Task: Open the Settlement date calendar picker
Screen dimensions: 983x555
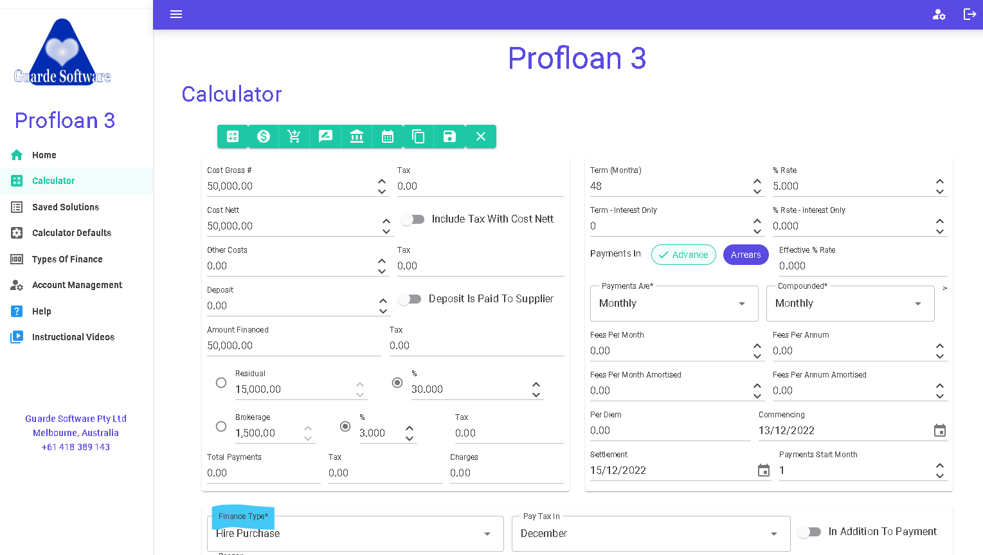Action: tap(764, 470)
